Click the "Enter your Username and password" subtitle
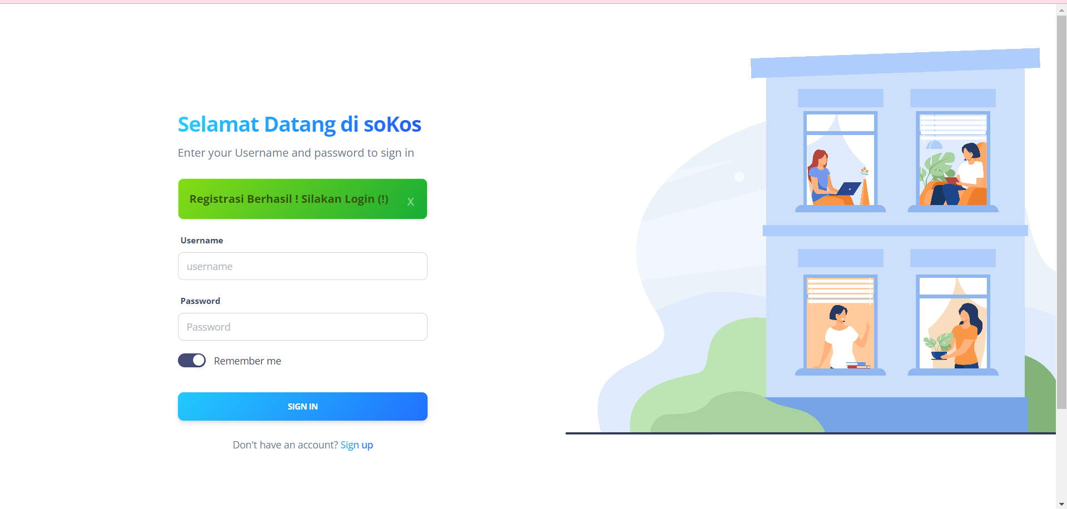 pyautogui.click(x=296, y=153)
